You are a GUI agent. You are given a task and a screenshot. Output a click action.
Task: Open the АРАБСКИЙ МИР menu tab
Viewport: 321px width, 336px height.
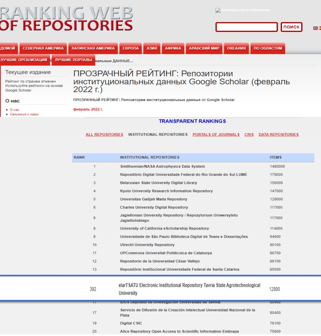[204, 48]
